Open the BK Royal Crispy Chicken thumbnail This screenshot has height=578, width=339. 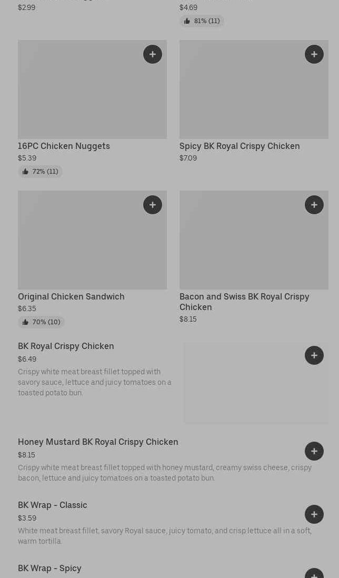coord(247,390)
